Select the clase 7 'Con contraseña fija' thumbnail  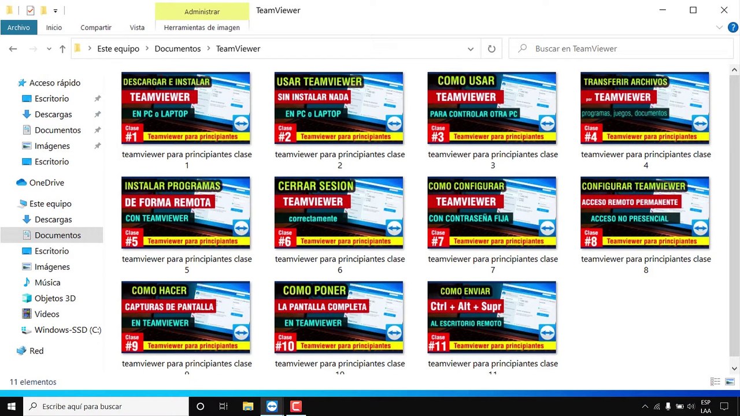click(492, 213)
